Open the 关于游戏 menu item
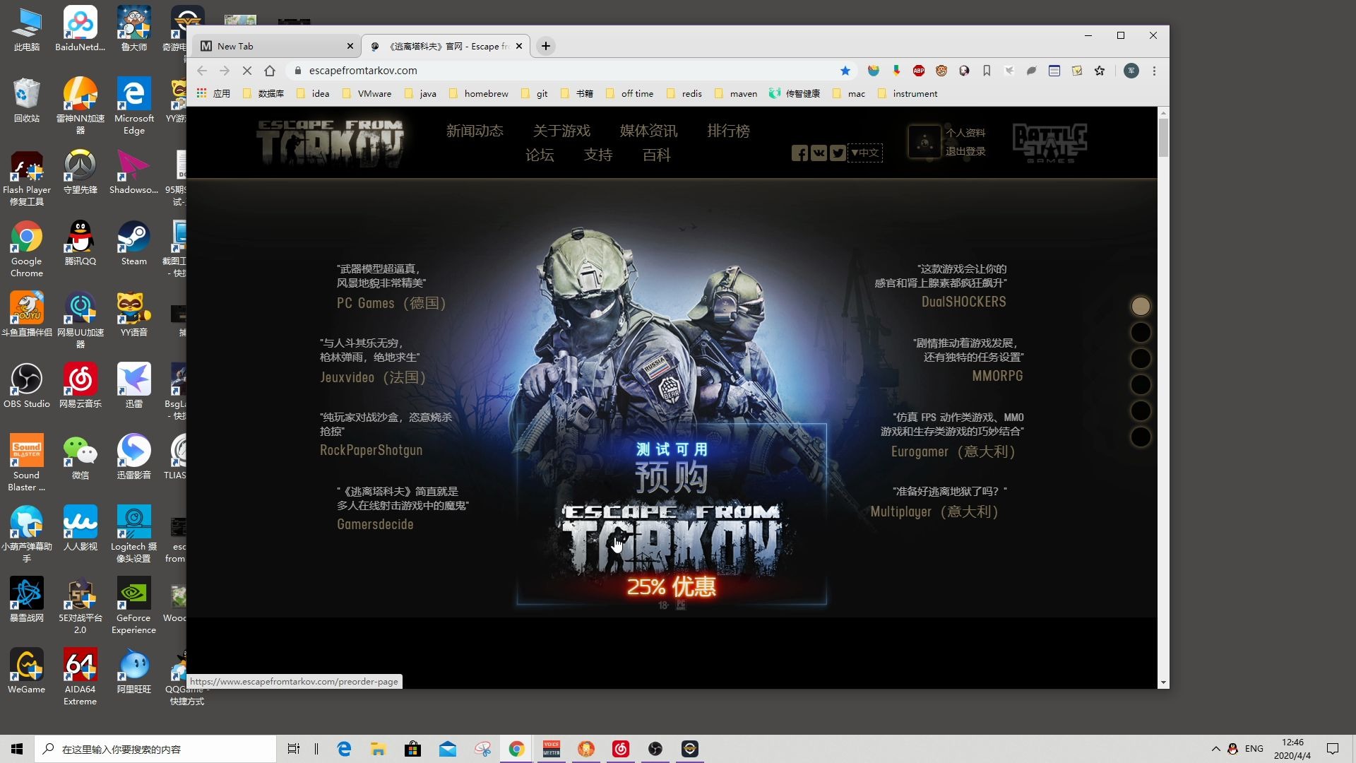1356x763 pixels. click(561, 131)
